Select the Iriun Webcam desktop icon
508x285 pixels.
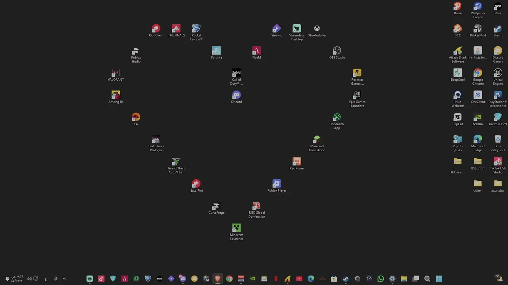point(458,99)
